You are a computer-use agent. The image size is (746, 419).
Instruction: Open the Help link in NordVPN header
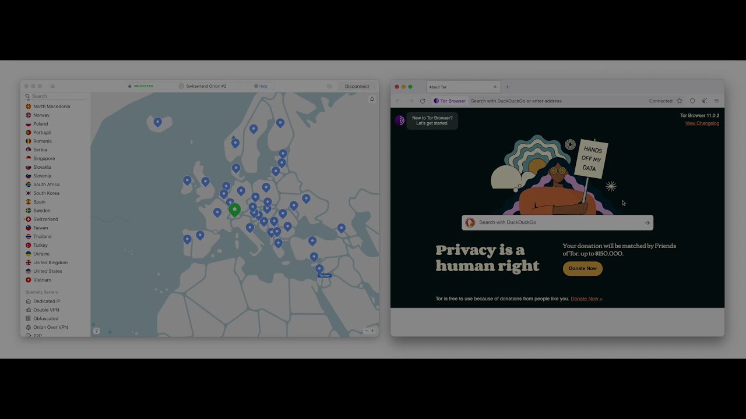[261, 86]
